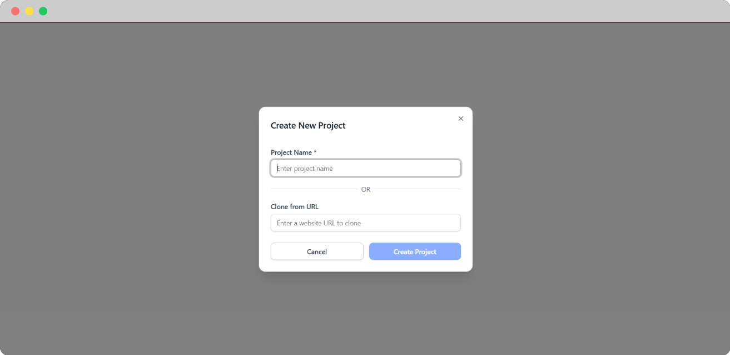Close the dialog using the top-right X

(460, 119)
